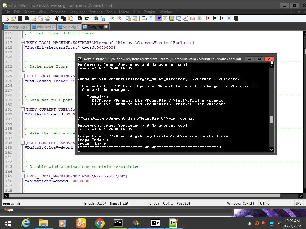Open the Plugins menu

click(x=149, y=12)
